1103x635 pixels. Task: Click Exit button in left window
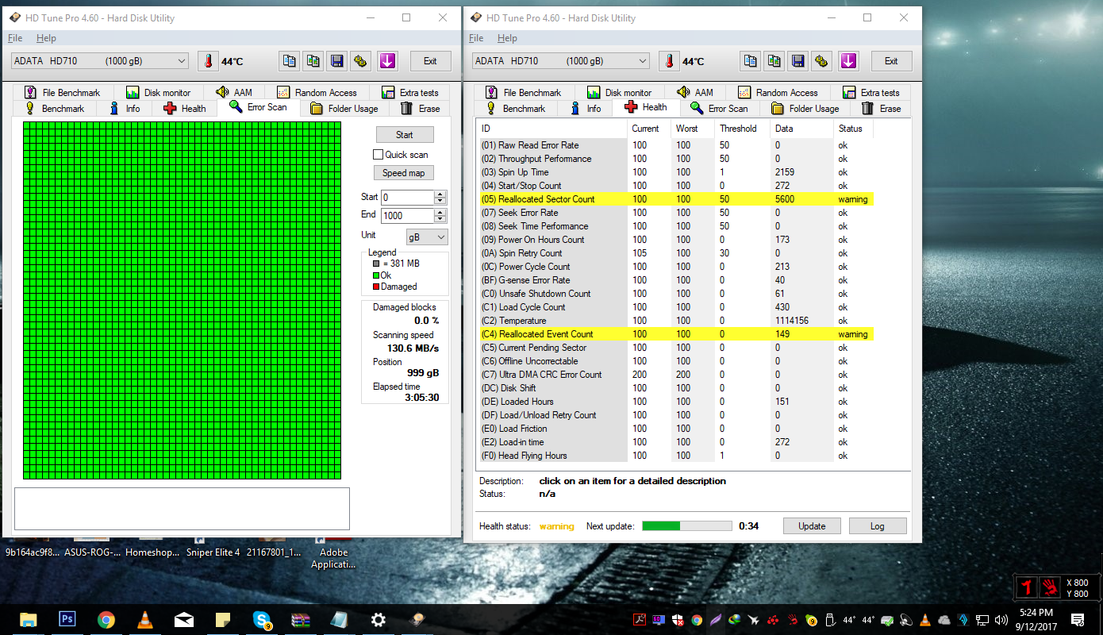click(x=430, y=61)
